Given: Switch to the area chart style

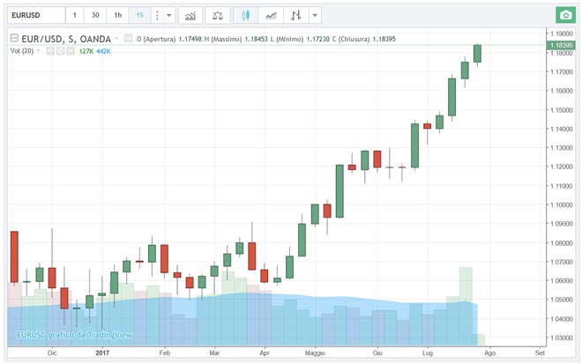Looking at the screenshot, I should (272, 16).
